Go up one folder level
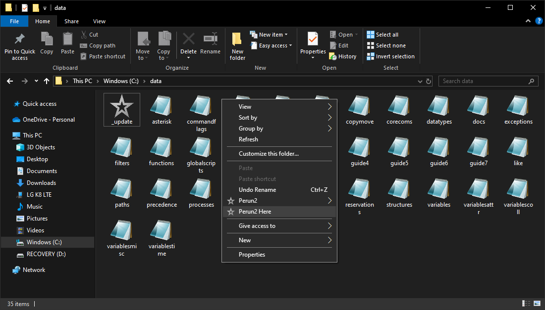This screenshot has width=545, height=310. click(47, 81)
